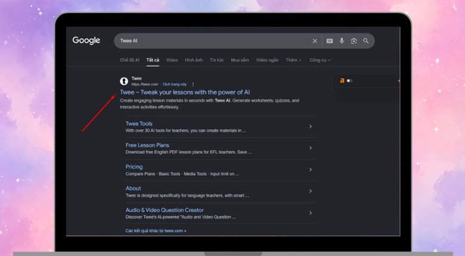Click the Google logo

pyautogui.click(x=86, y=40)
